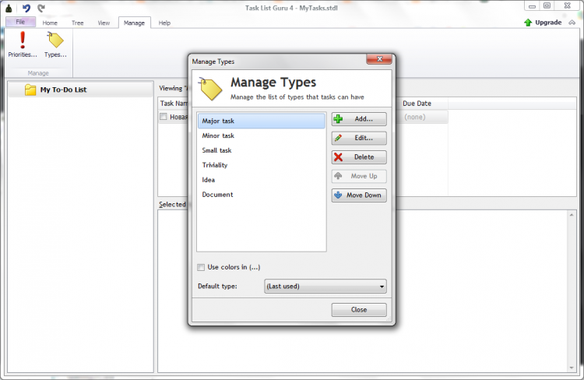584x380 pixels.
Task: Enable the Use colors in checkbox
Action: click(x=201, y=267)
